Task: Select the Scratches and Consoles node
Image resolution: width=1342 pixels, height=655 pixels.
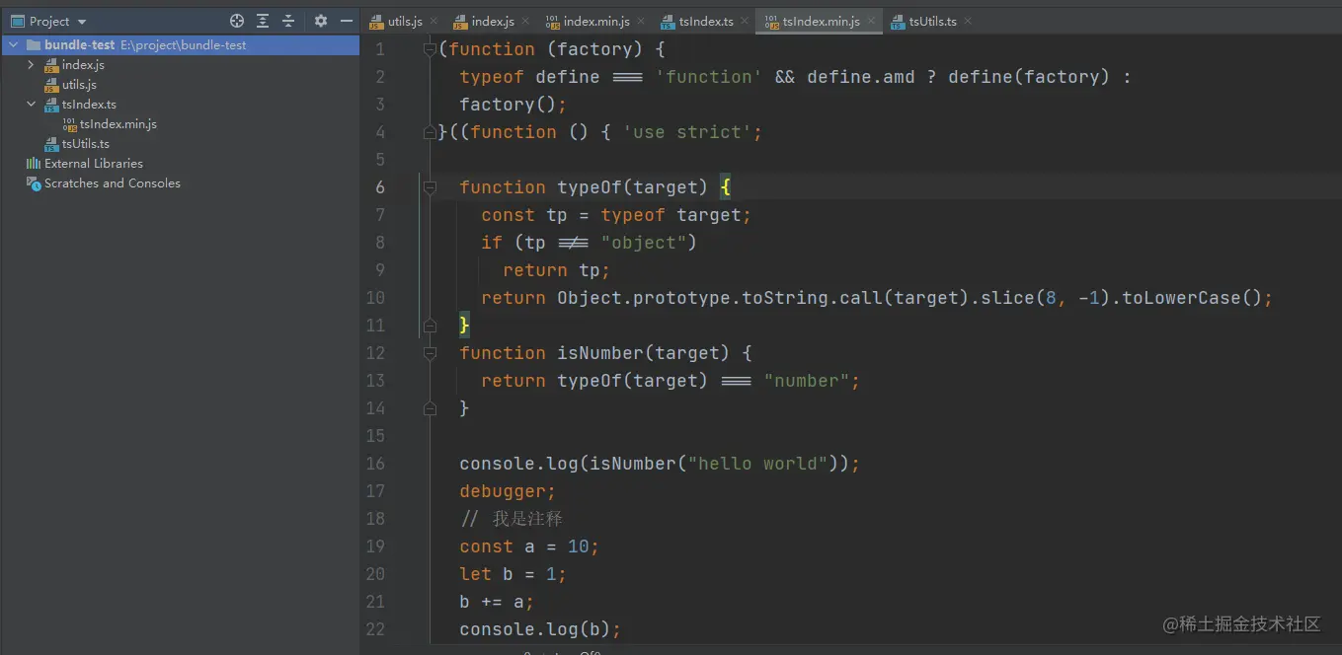Action: click(x=112, y=183)
